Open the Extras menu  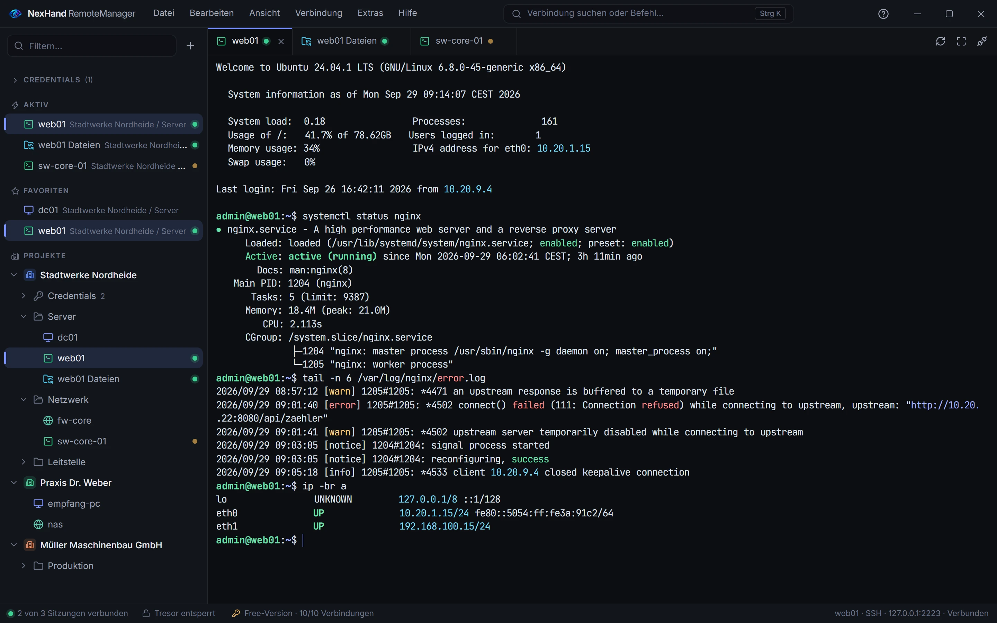pyautogui.click(x=370, y=13)
